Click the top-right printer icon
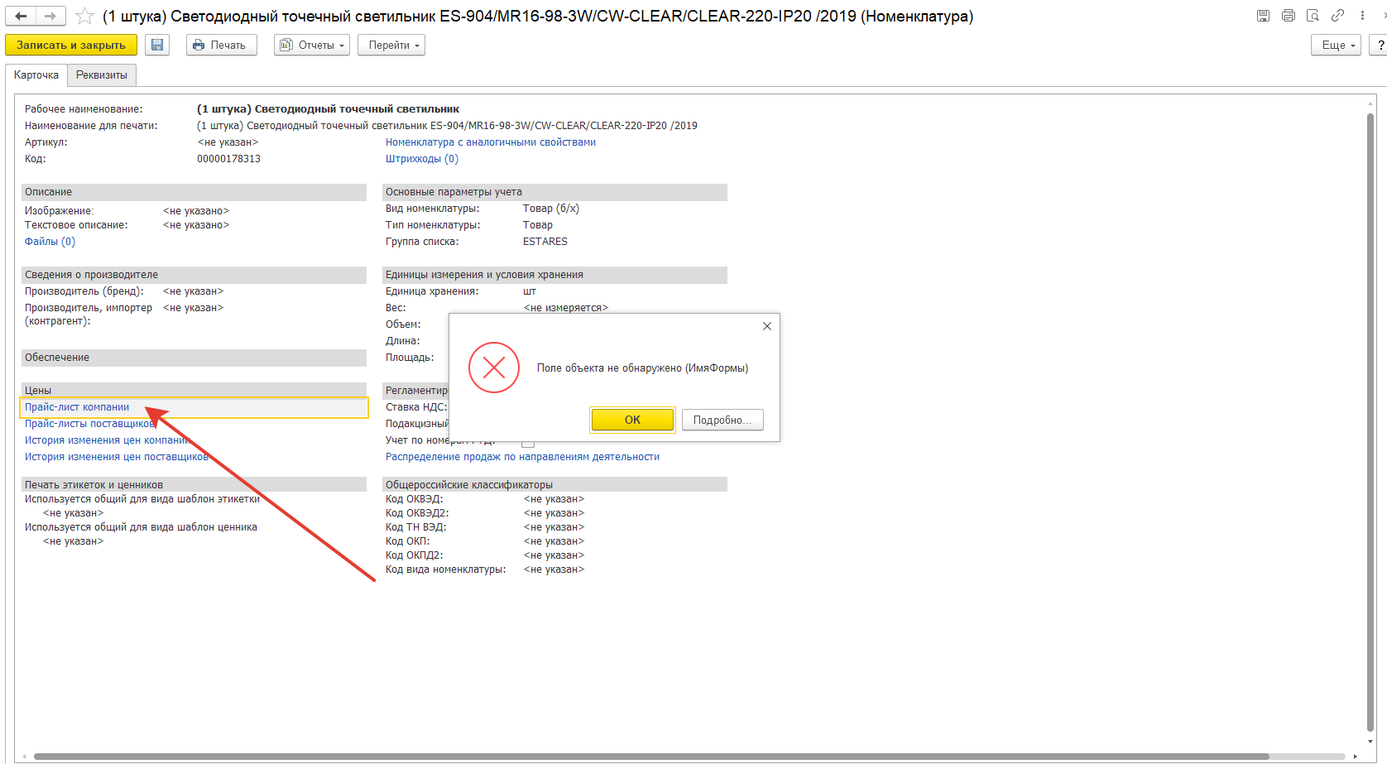This screenshot has width=1387, height=764. tap(1288, 16)
